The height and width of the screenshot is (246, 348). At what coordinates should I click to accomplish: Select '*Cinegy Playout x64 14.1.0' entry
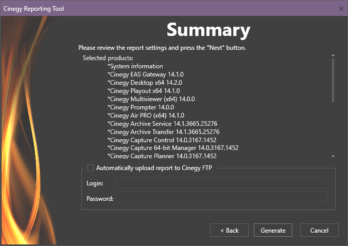[144, 91]
